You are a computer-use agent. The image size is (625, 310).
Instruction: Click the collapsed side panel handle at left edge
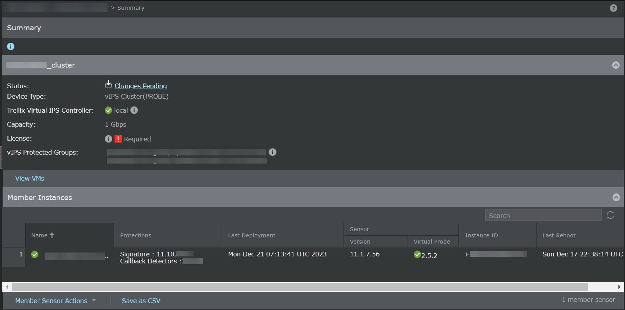[x=1, y=157]
